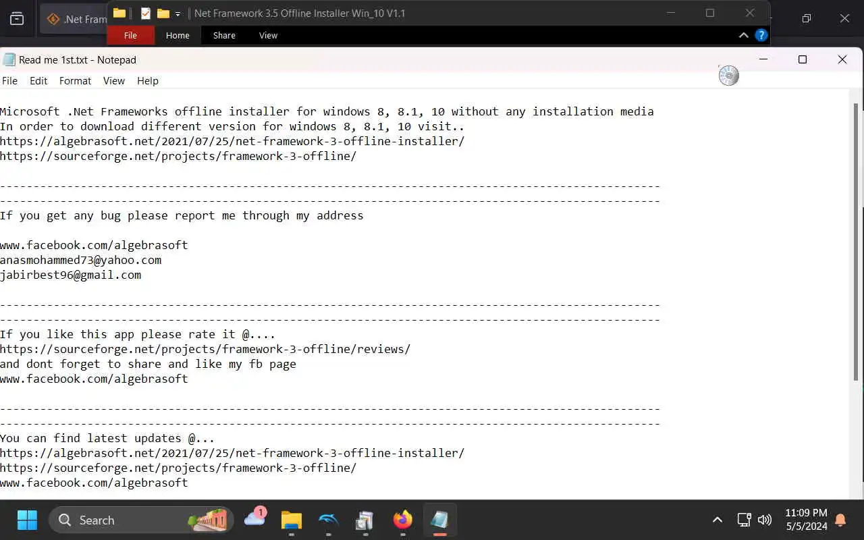Click the blue Help icon in Explorer
The width and height of the screenshot is (864, 540).
(x=761, y=35)
